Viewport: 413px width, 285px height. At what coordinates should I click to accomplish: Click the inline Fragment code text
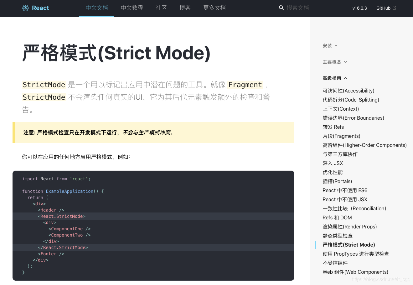(245, 85)
